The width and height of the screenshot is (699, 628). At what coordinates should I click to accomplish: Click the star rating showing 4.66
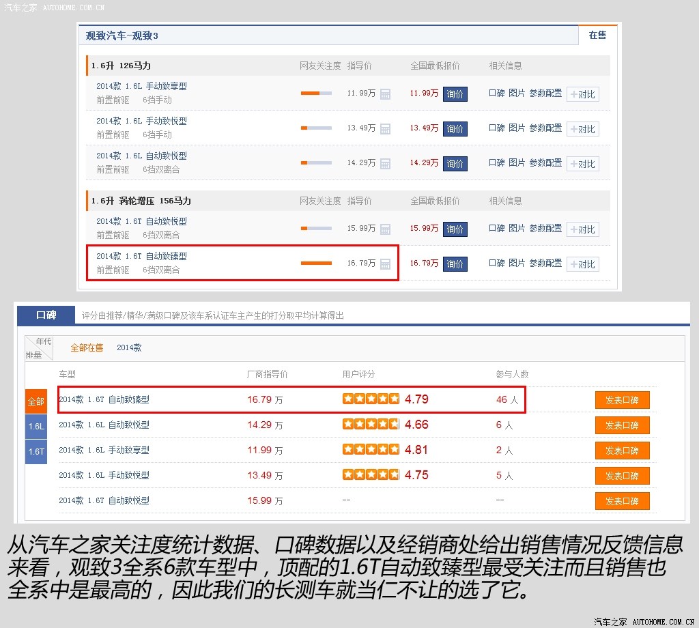click(x=371, y=424)
